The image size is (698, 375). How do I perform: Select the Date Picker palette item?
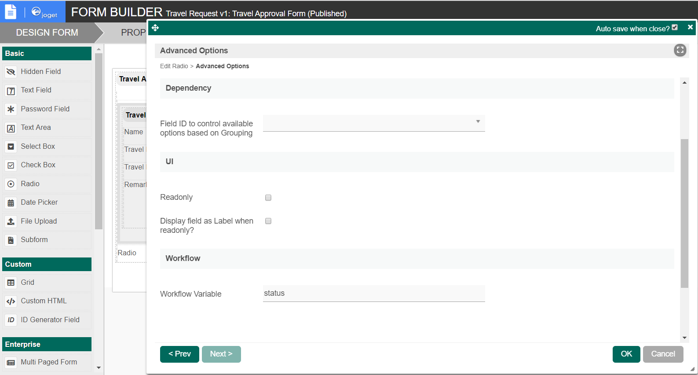pyautogui.click(x=47, y=202)
